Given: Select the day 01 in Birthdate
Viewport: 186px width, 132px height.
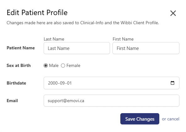Looking at the screenshot, I should pyautogui.click(x=69, y=83).
